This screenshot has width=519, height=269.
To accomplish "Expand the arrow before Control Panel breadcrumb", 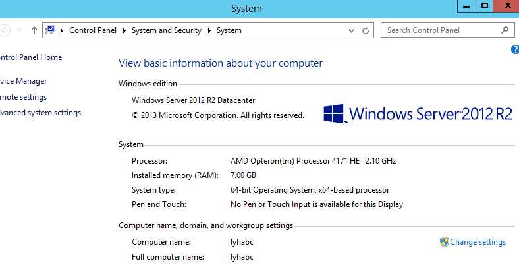I will point(61,30).
